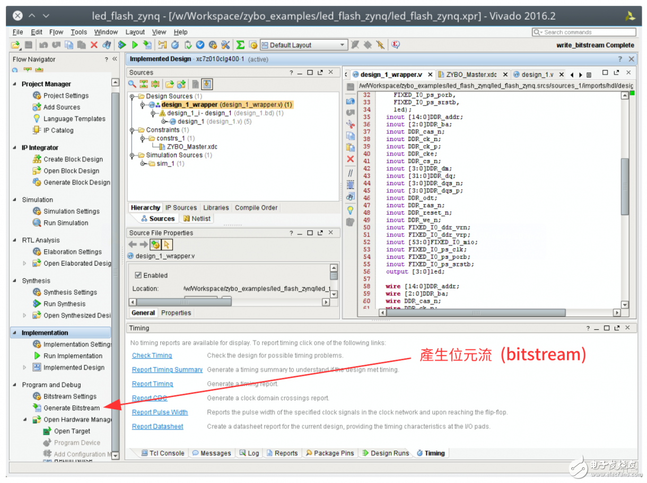Expand the Implemented Design node
Image resolution: width=647 pixels, height=483 pixels.
click(x=24, y=367)
